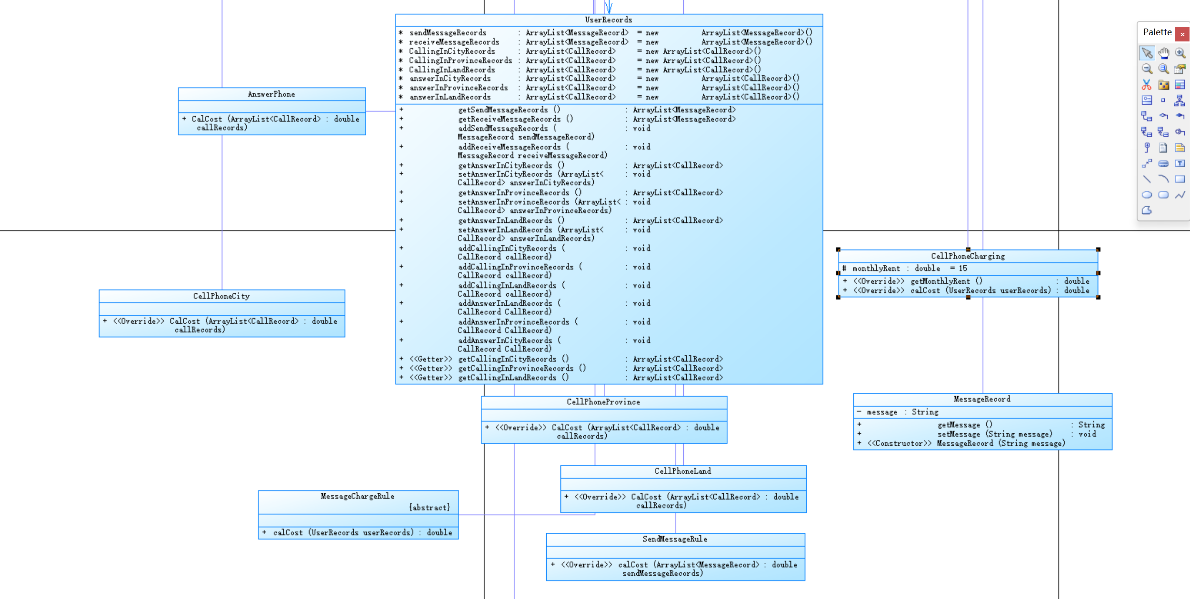This screenshot has width=1190, height=599.
Task: Pick the Text 'T' tool
Action: click(1180, 163)
